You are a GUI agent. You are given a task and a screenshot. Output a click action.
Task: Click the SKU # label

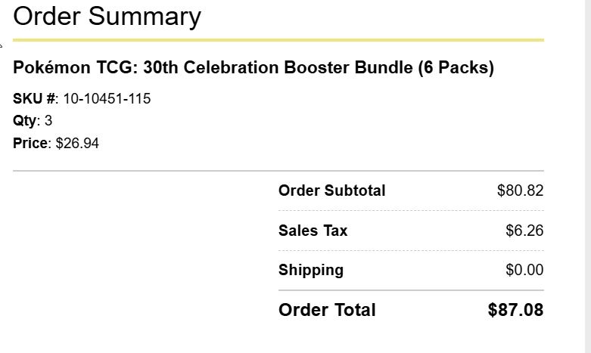tap(34, 98)
